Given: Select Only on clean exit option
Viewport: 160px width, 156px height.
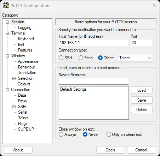Looking at the screenshot, I should (109, 134).
